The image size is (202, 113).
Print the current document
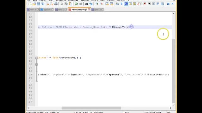pos(56,4)
